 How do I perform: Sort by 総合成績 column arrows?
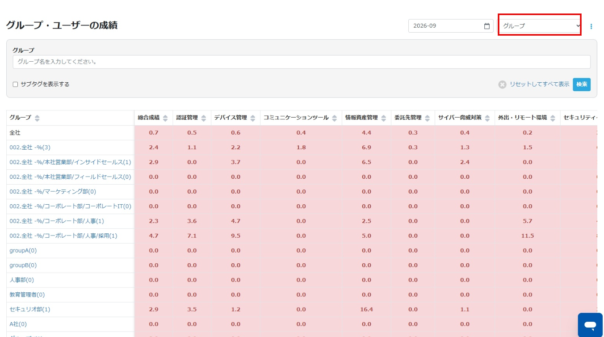(x=165, y=118)
